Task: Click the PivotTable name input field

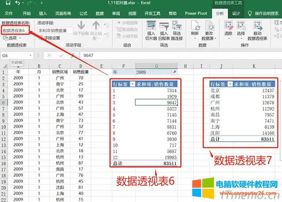Action: [x=15, y=30]
